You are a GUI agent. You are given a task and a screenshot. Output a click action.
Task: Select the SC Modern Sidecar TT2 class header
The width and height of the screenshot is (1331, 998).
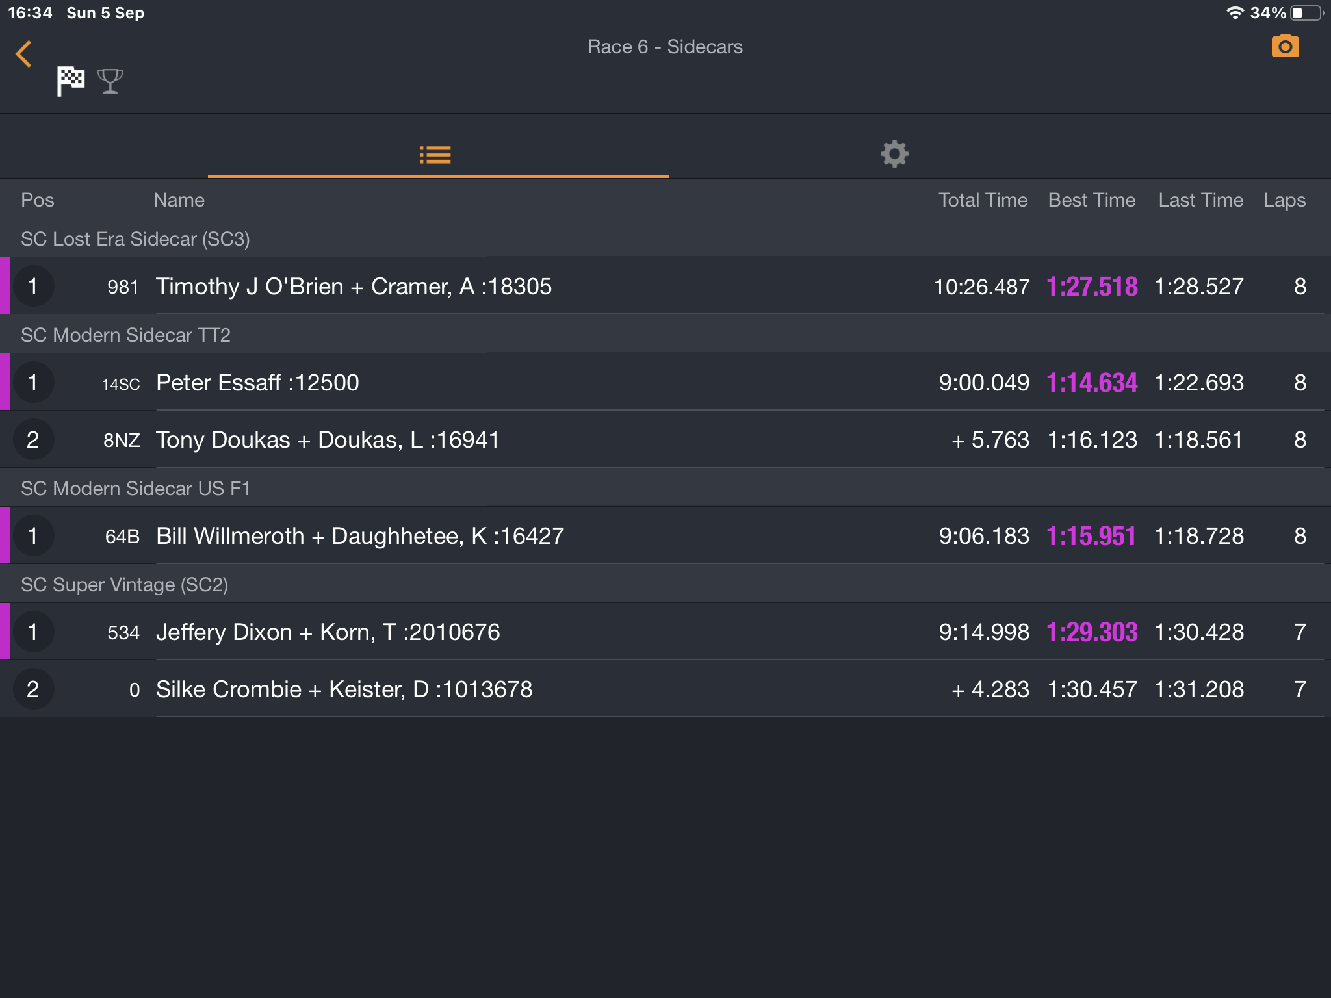(x=665, y=335)
